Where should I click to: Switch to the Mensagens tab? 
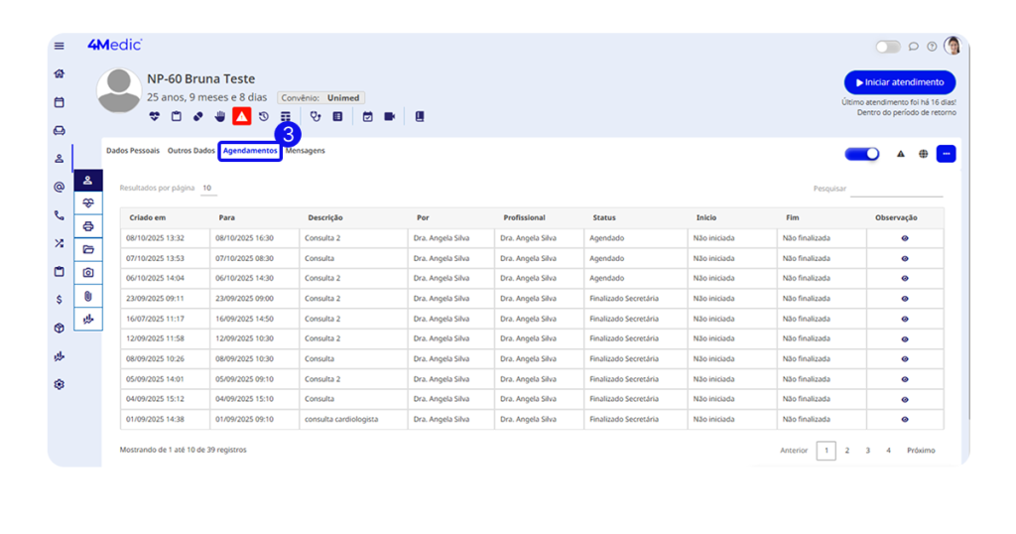coord(306,151)
